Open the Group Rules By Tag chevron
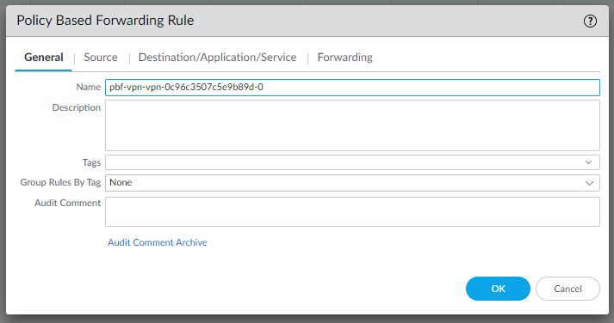The height and width of the screenshot is (323, 614). [x=589, y=183]
